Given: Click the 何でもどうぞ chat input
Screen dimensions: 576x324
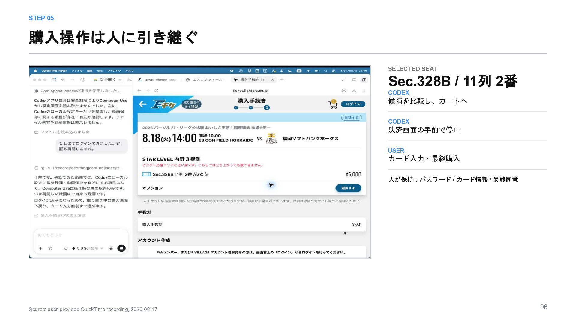Looking at the screenshot, I should pyautogui.click(x=81, y=235).
